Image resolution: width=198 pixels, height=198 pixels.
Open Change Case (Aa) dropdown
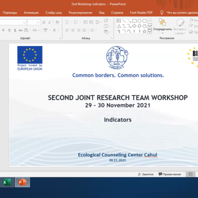click(x=36, y=30)
